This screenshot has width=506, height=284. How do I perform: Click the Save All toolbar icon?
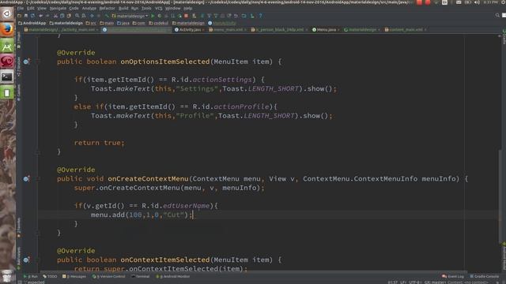pos(26,16)
